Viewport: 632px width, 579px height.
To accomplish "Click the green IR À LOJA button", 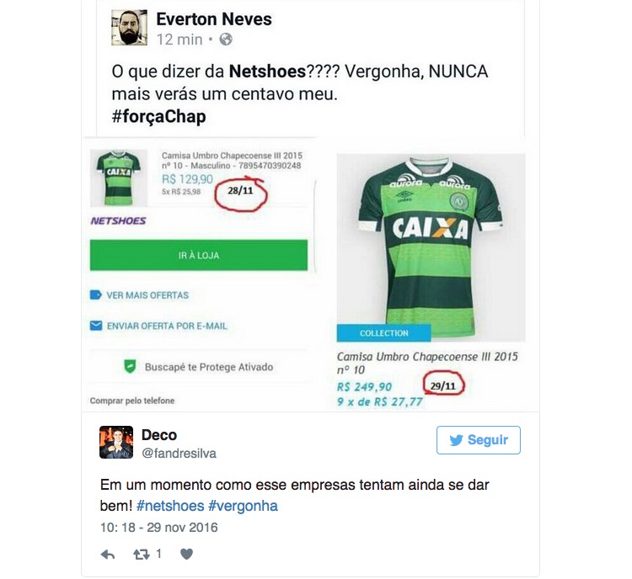I will pyautogui.click(x=199, y=255).
